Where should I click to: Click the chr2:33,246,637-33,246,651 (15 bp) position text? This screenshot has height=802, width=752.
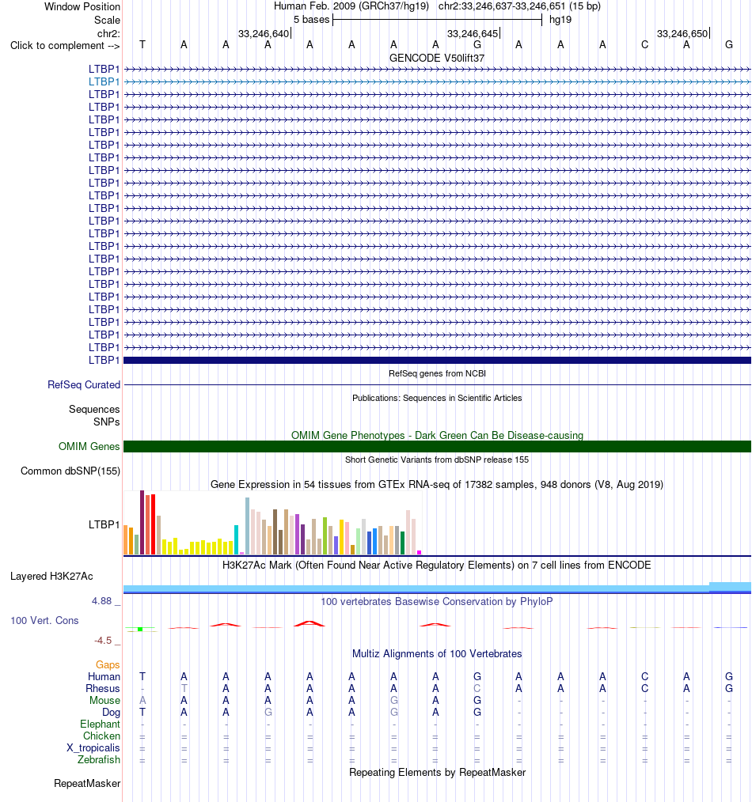[x=519, y=6]
